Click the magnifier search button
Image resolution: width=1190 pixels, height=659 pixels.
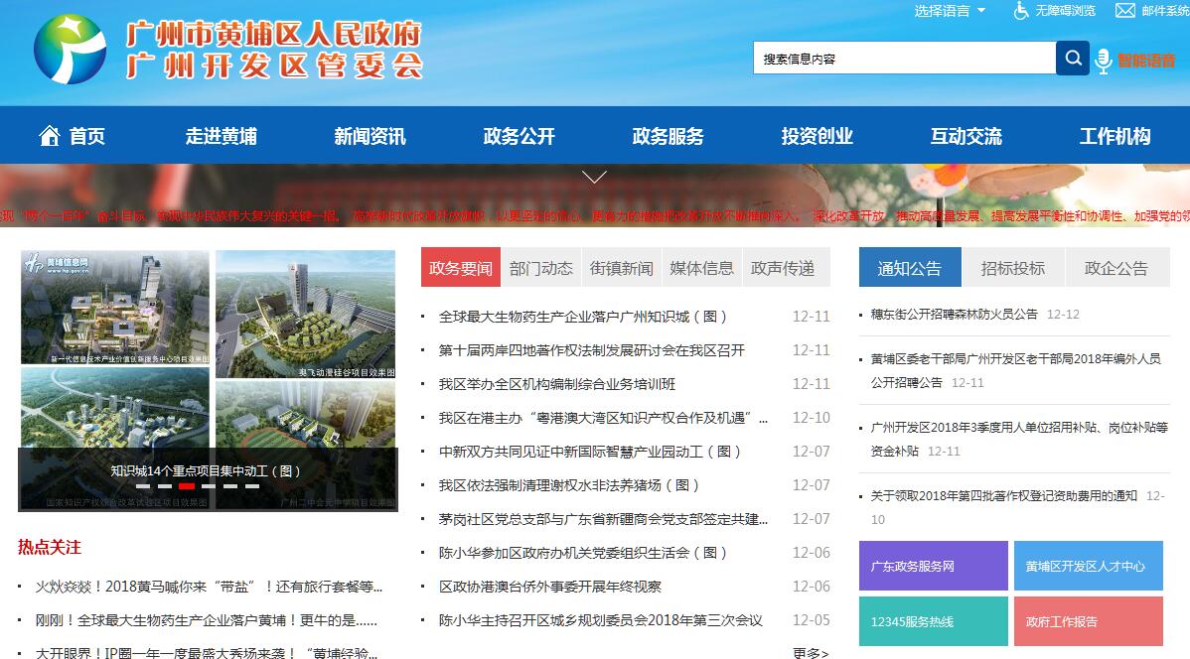coord(1073,59)
